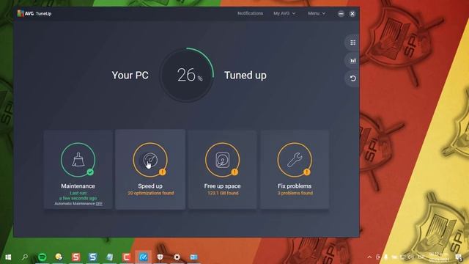The height and width of the screenshot is (264, 469).
Task: Click the 'Your PC' heading text
Action: [x=130, y=75]
